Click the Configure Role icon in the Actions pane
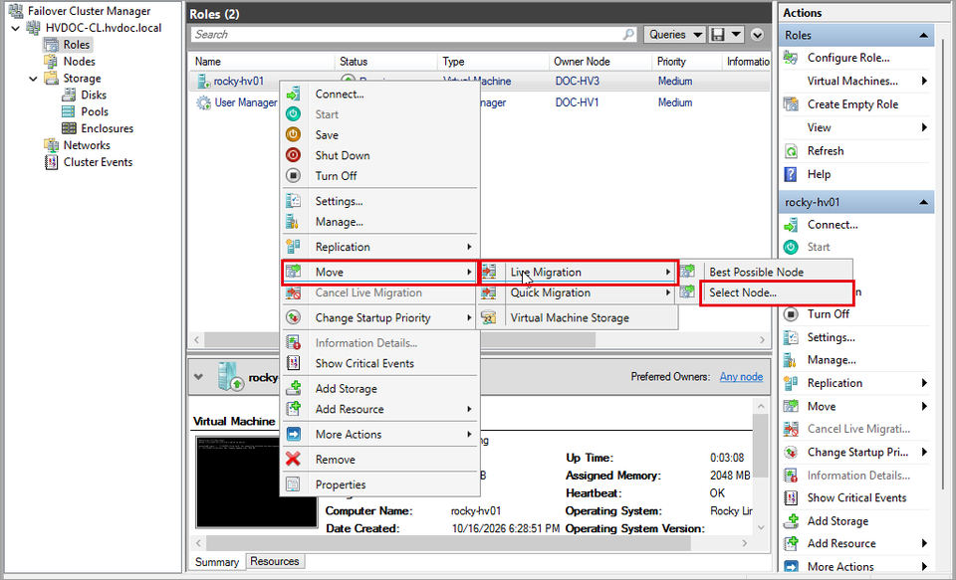 pos(791,58)
